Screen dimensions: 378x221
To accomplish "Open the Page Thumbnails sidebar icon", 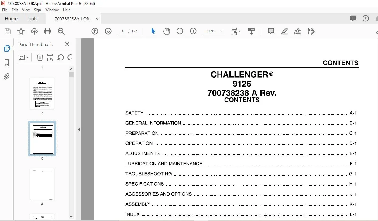I will (7, 48).
